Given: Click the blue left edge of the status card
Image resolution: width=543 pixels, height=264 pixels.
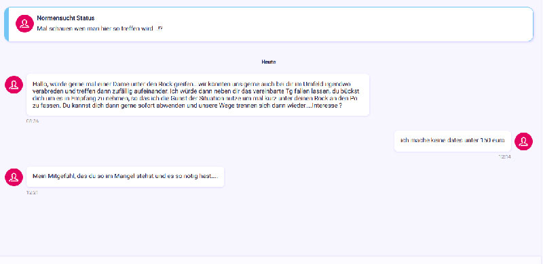Looking at the screenshot, I should [6, 24].
